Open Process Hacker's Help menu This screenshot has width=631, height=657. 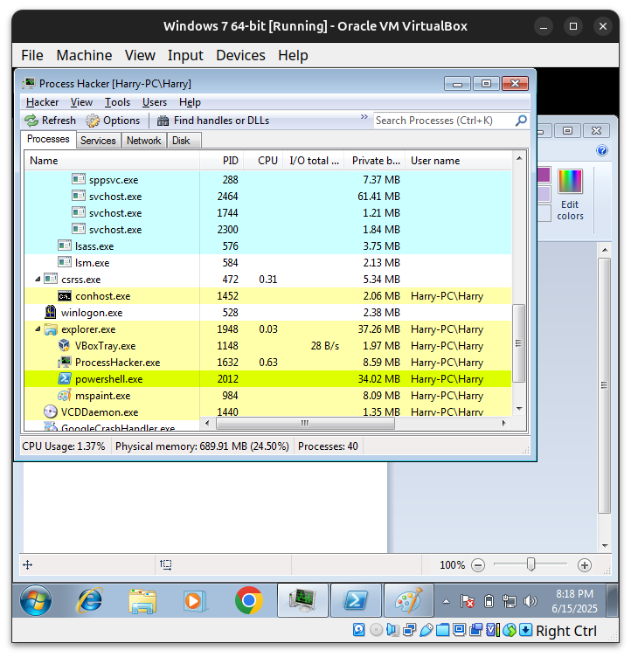(x=190, y=102)
